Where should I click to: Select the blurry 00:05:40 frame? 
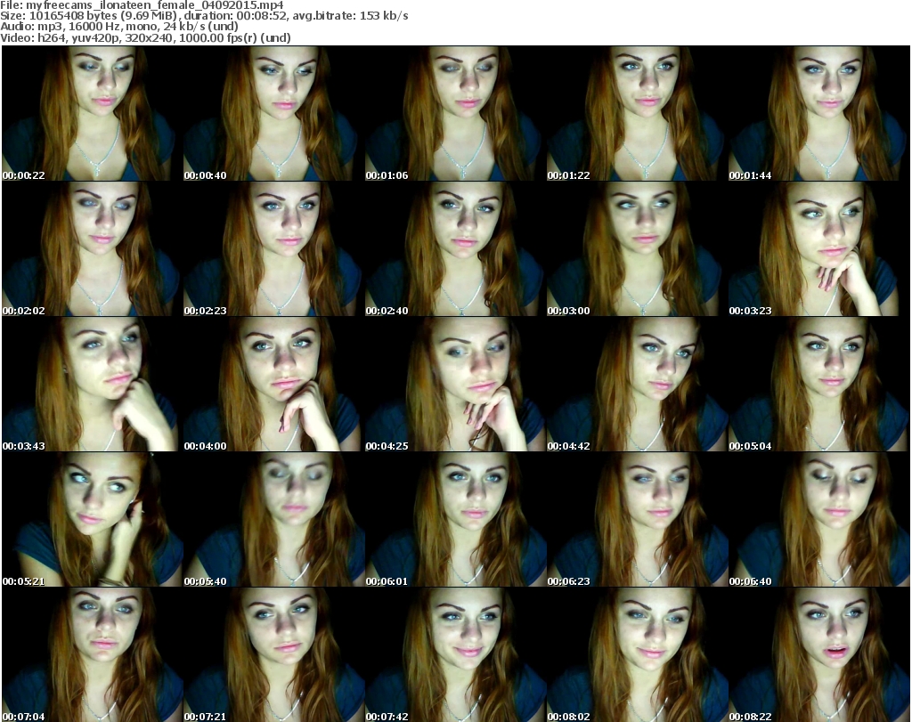[x=274, y=520]
